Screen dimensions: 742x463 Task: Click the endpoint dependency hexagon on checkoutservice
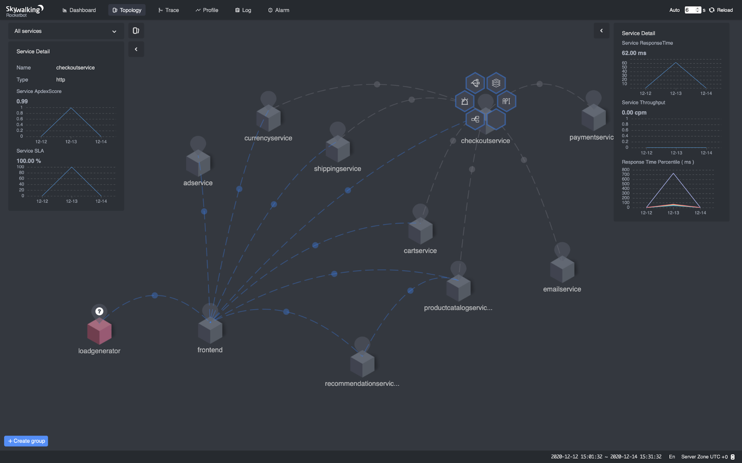click(x=475, y=119)
